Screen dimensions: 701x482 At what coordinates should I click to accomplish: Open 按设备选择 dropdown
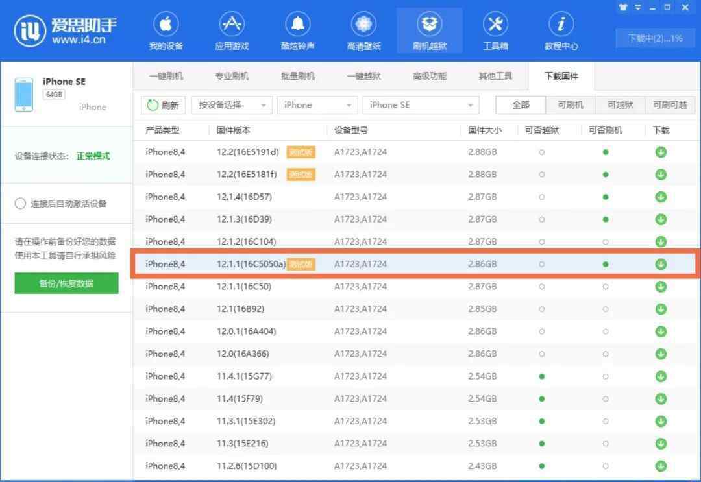click(232, 105)
